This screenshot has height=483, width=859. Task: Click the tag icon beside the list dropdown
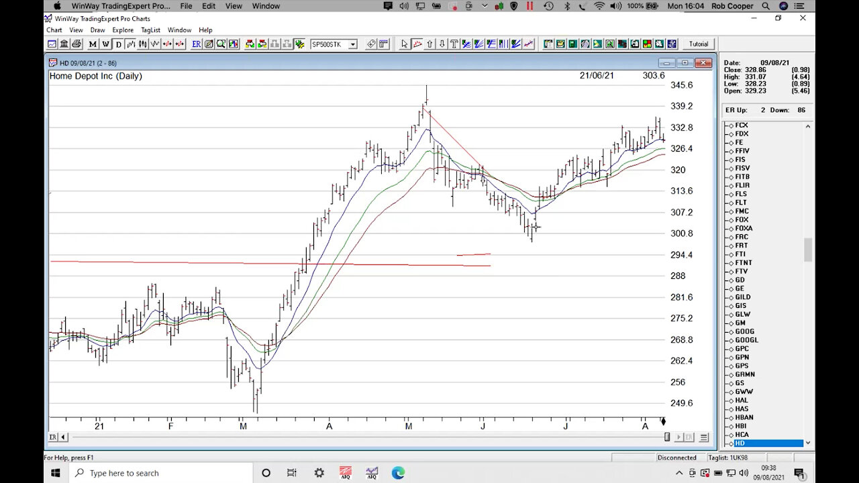(371, 44)
